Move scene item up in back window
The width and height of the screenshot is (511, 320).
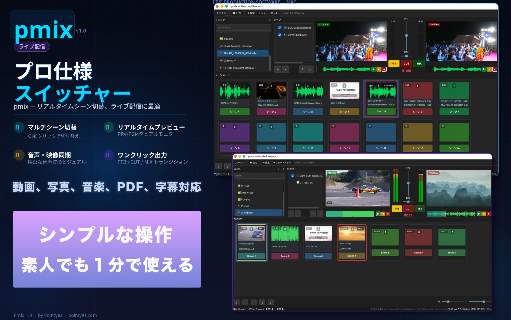click(x=302, y=69)
